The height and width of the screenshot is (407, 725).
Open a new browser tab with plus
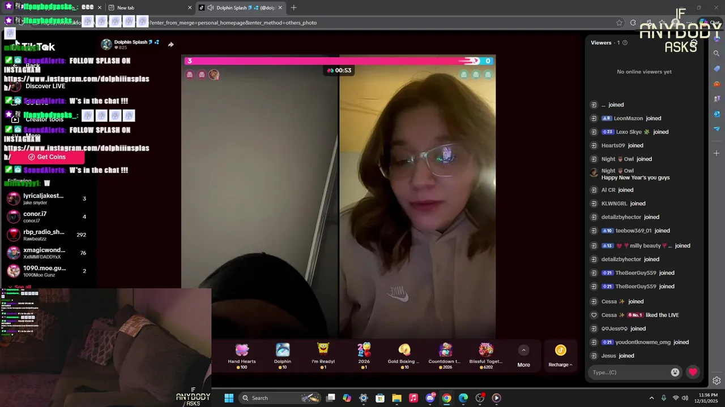click(293, 8)
